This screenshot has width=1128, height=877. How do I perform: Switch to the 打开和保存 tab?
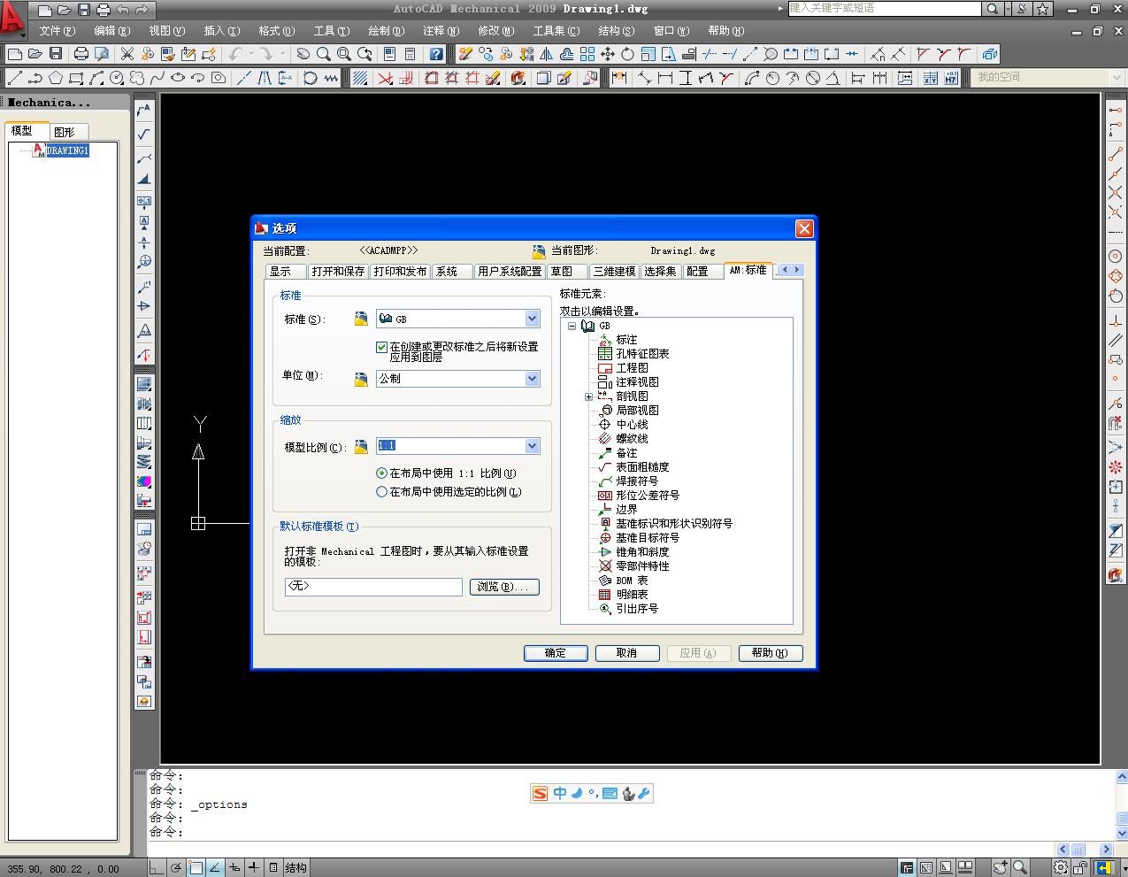pos(338,271)
